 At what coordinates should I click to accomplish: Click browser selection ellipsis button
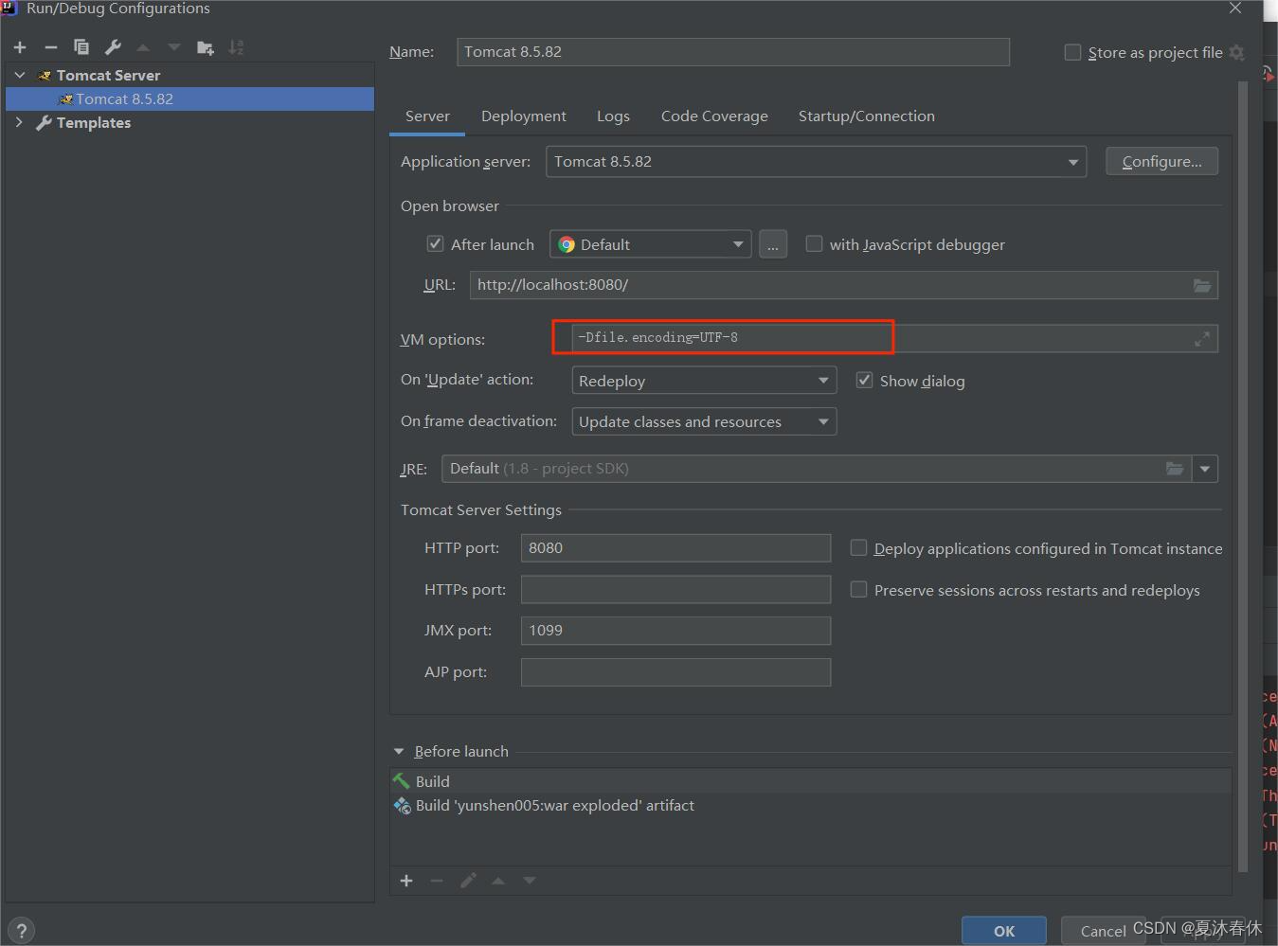point(773,244)
